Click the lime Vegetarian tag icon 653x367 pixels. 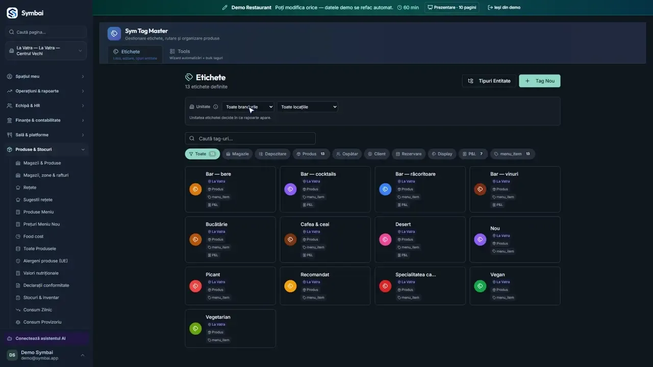pos(195,328)
